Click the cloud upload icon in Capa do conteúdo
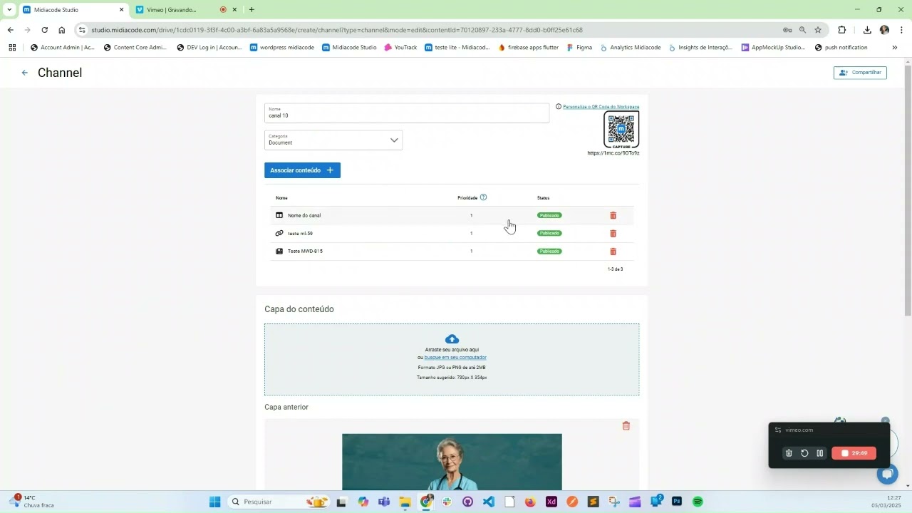 tap(452, 339)
